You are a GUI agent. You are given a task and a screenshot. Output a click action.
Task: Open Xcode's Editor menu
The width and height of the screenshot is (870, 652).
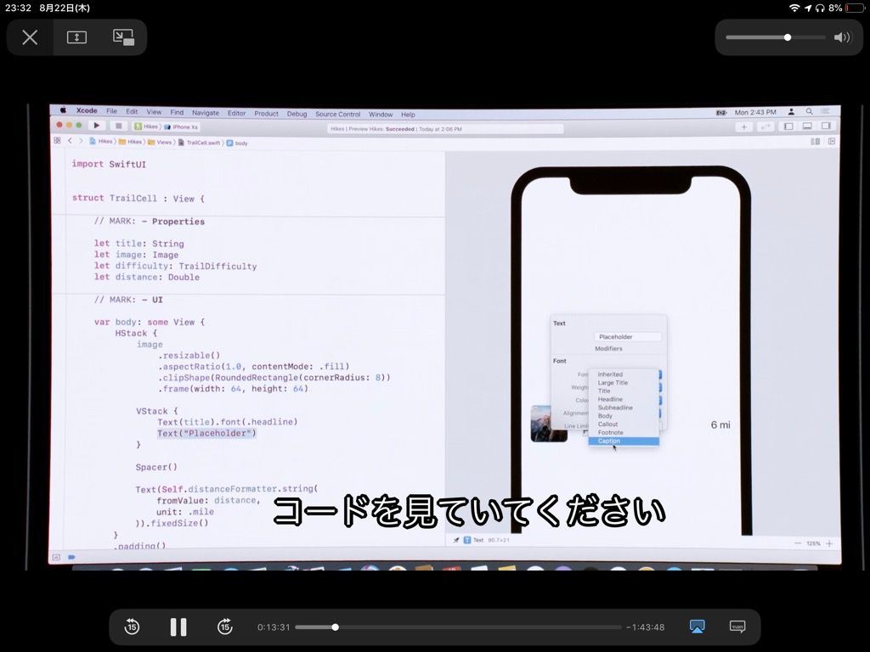click(236, 113)
